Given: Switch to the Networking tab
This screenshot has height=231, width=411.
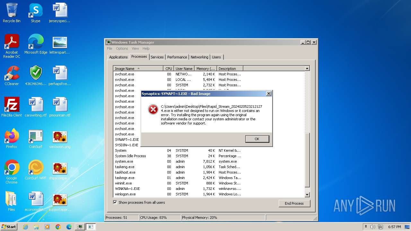Looking at the screenshot, I should (199, 57).
